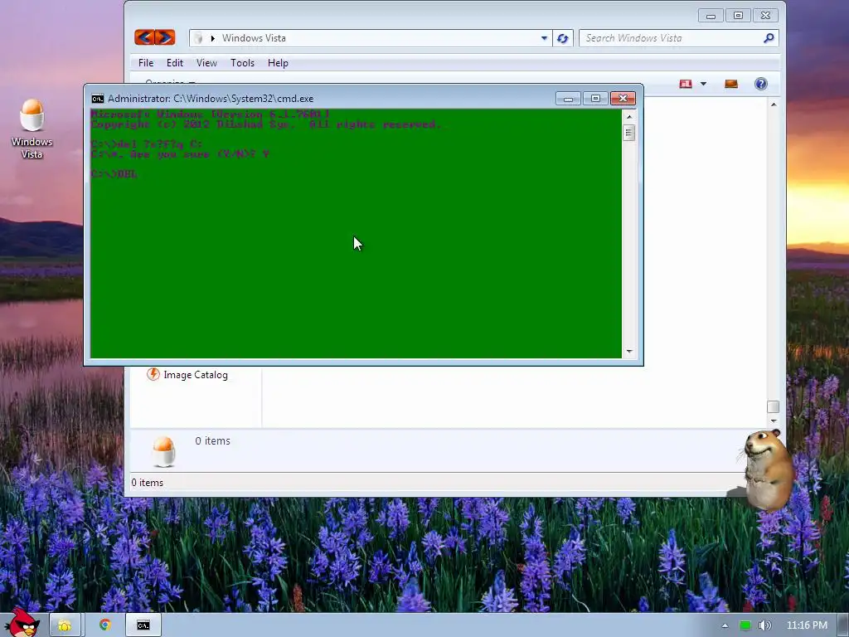Click the search magnifier icon
The height and width of the screenshot is (637, 849).
pos(769,38)
